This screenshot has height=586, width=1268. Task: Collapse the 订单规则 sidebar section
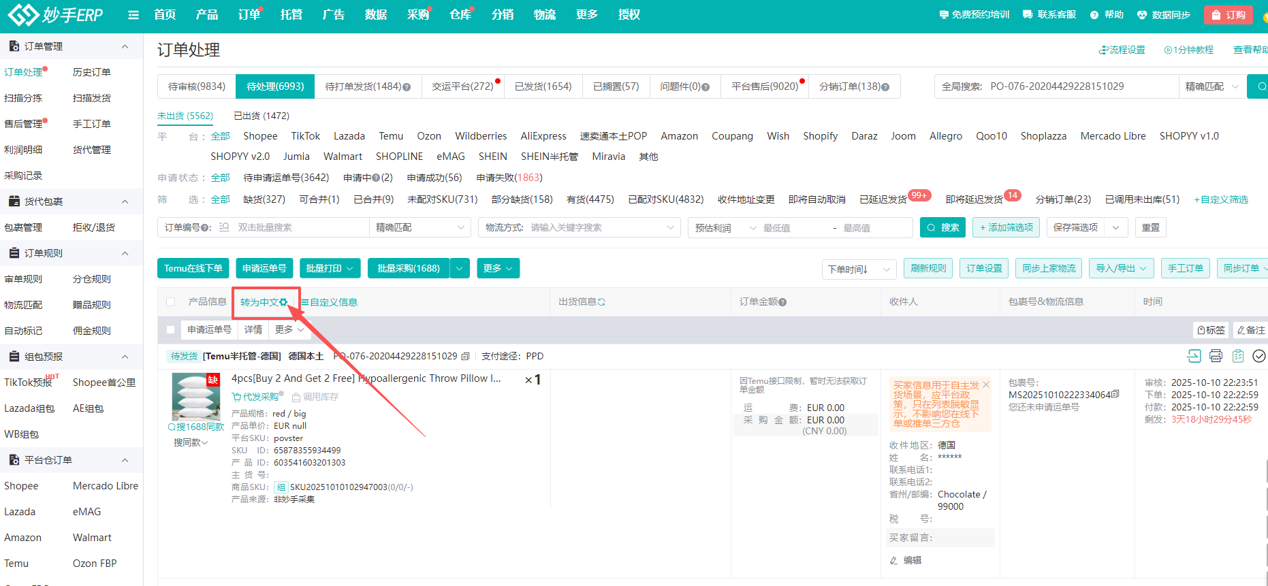[125, 253]
